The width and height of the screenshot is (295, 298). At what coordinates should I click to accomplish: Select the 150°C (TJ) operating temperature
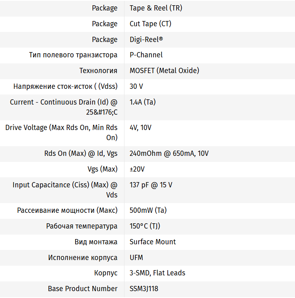[x=145, y=226]
